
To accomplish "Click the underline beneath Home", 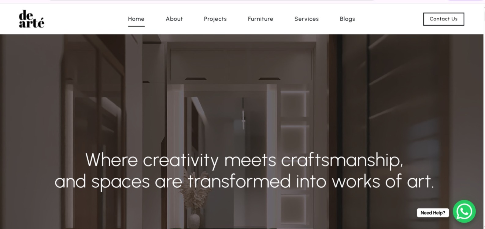I will click(136, 26).
